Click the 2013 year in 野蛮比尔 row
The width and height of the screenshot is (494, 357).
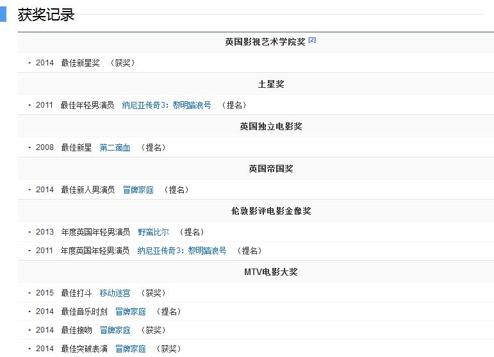(x=45, y=232)
